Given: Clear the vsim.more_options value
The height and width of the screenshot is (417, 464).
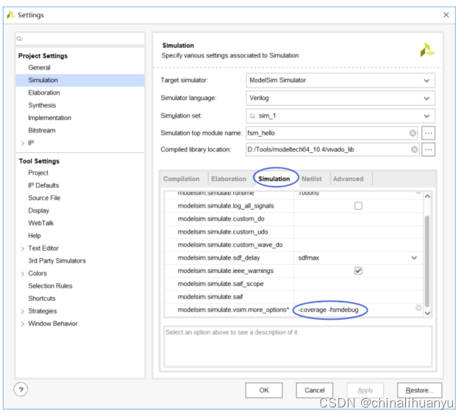Looking at the screenshot, I should click(x=418, y=308).
